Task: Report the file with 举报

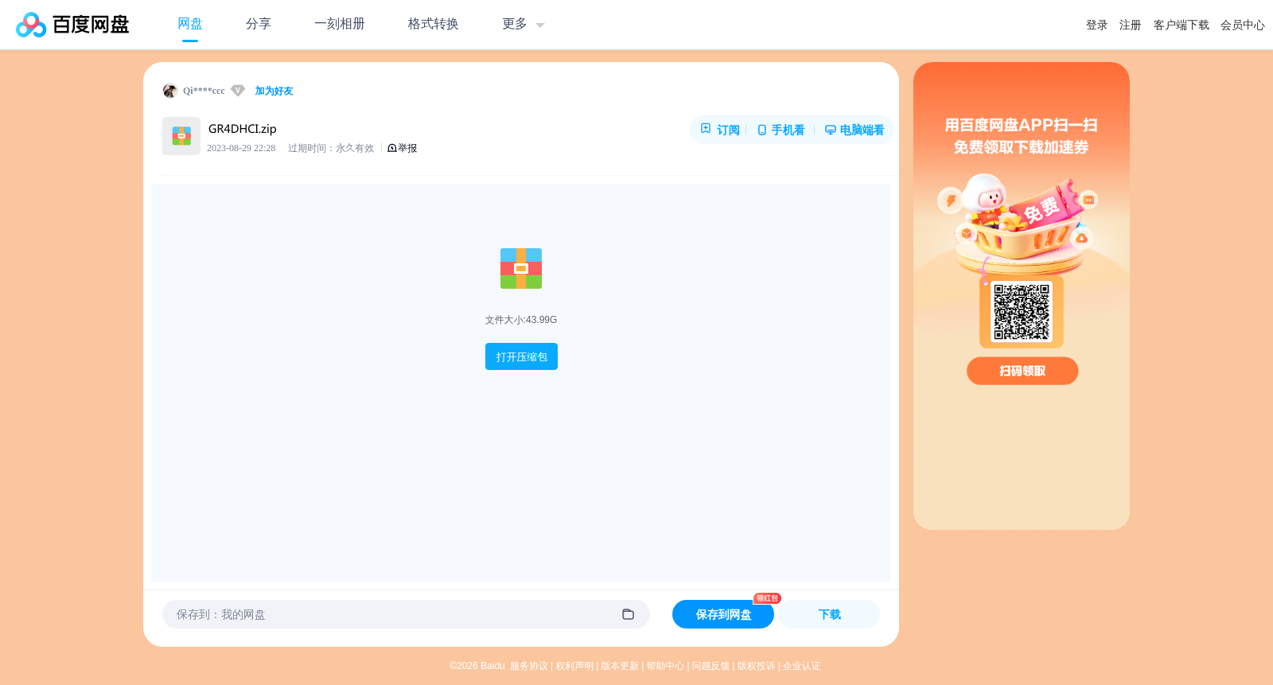Action: [x=403, y=148]
